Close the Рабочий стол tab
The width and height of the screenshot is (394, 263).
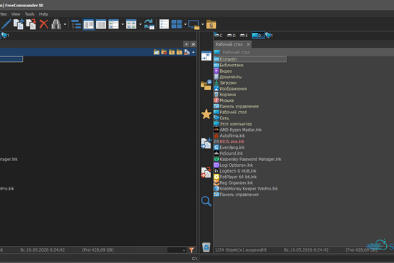pyautogui.click(x=248, y=44)
